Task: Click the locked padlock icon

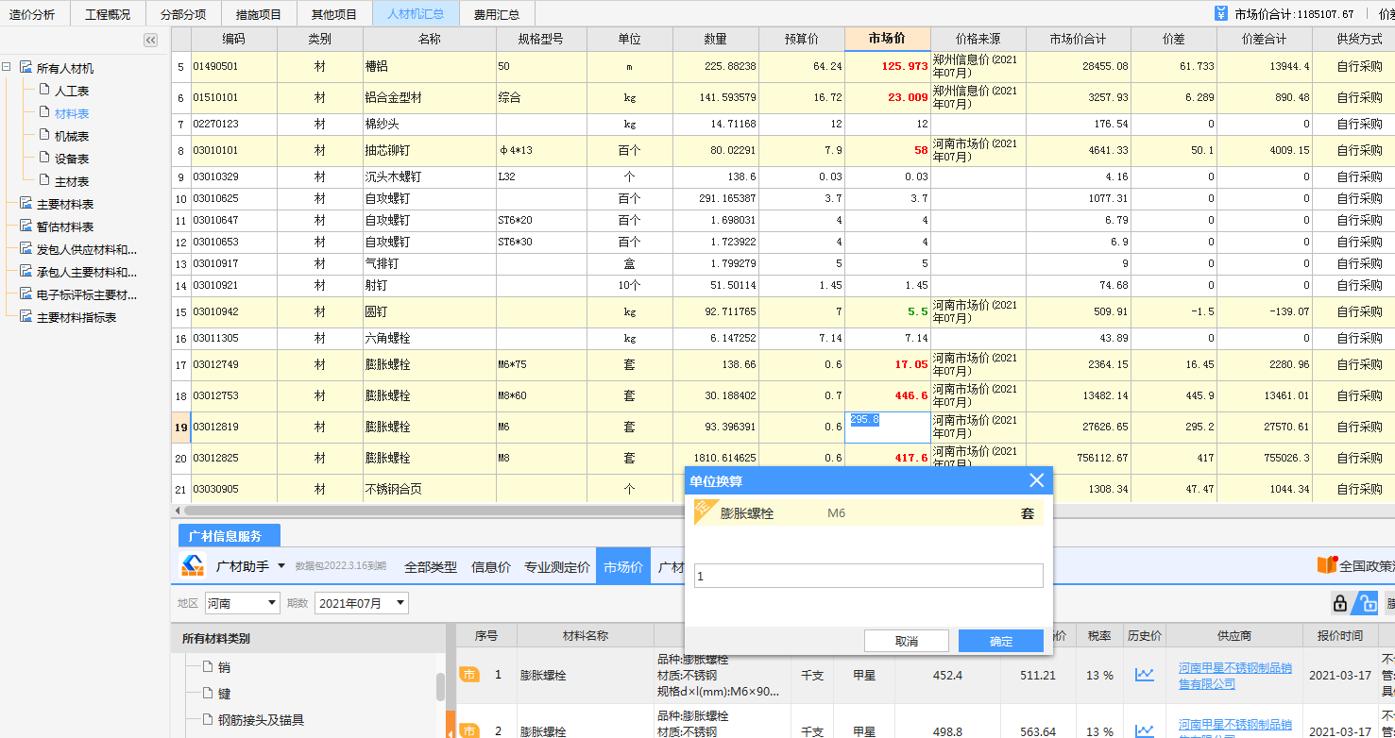Action: (x=1339, y=603)
